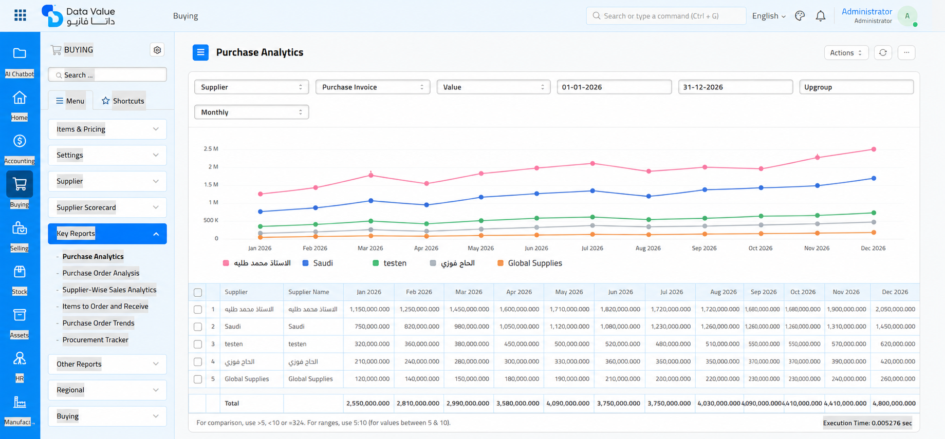The width and height of the screenshot is (945, 439).
Task: Refresh the Purchase Analytics report
Action: [883, 52]
